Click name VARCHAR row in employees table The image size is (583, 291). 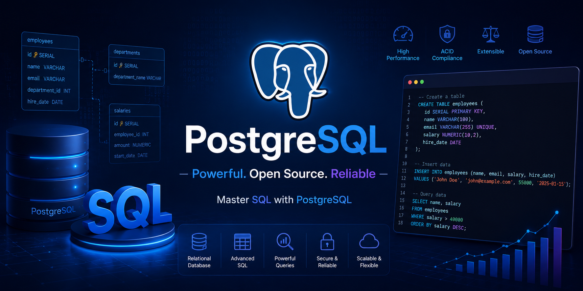pyautogui.click(x=46, y=67)
